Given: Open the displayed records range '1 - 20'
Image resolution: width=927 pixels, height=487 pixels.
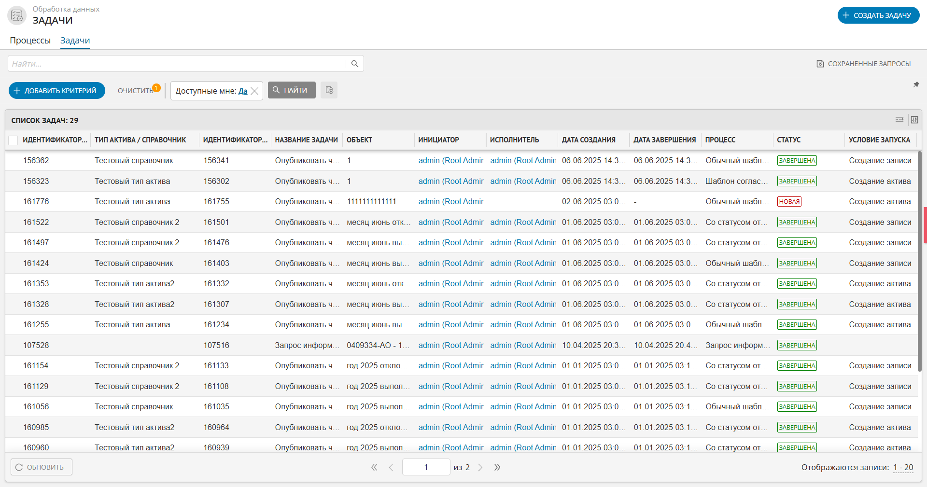Looking at the screenshot, I should click(x=903, y=467).
